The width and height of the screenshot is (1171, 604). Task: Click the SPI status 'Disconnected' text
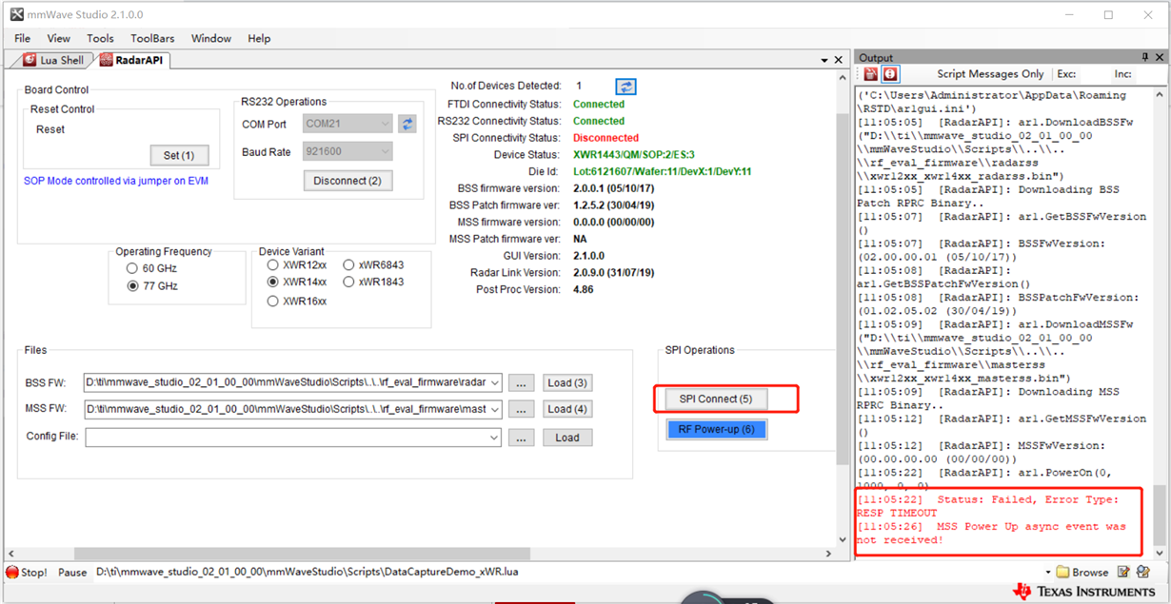click(x=605, y=138)
